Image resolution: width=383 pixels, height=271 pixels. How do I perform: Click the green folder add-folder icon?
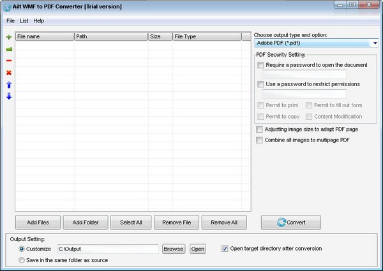click(9, 49)
